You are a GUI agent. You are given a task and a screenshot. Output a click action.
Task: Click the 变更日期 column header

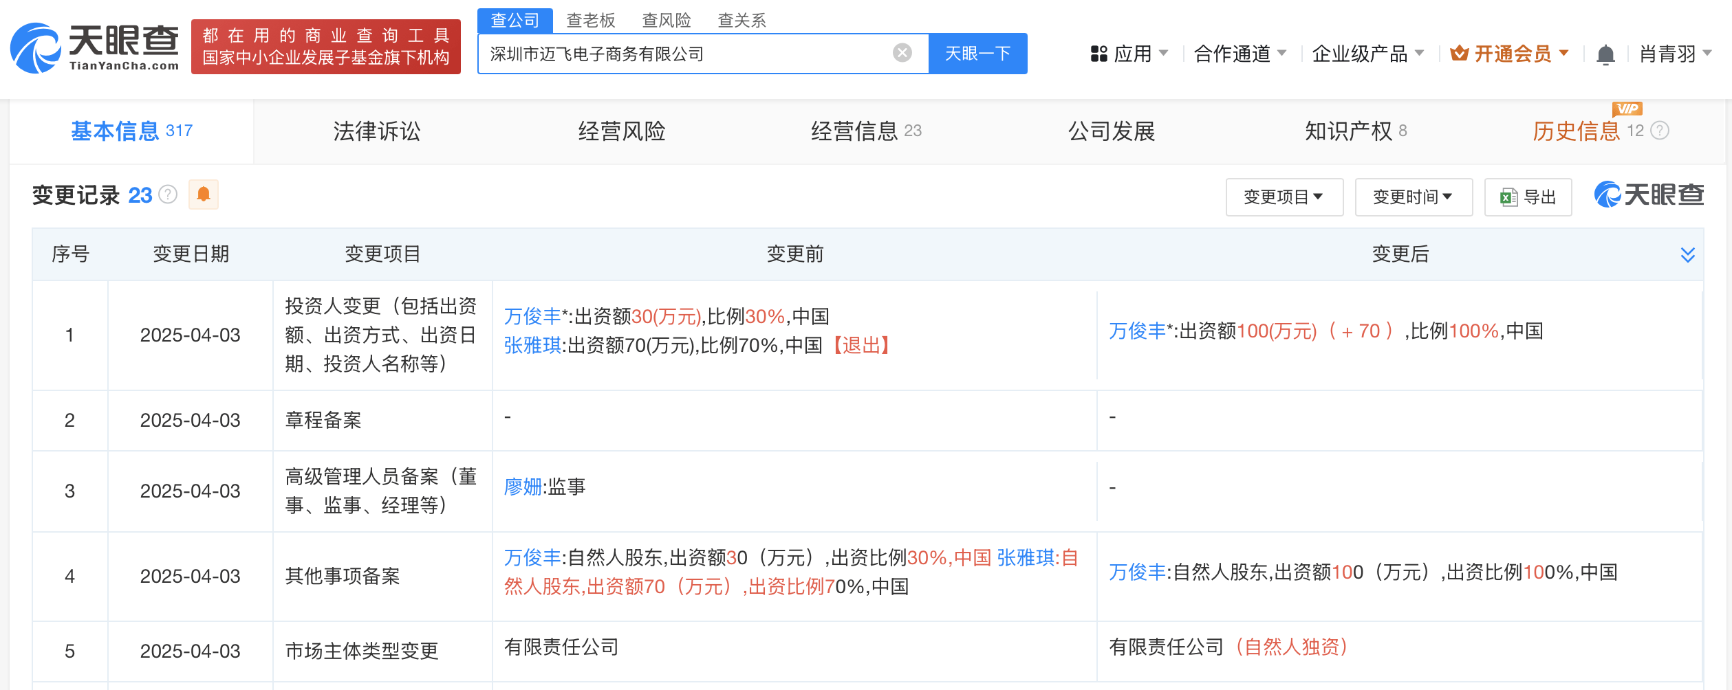[191, 254]
